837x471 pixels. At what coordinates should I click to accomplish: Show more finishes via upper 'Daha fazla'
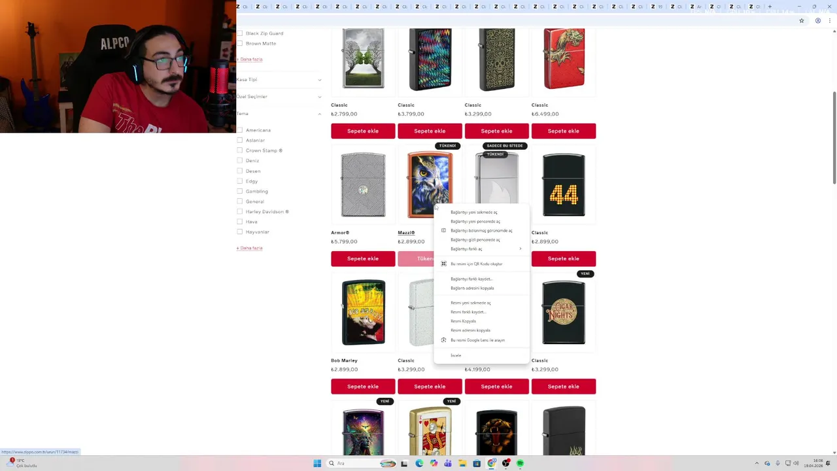pos(250,59)
